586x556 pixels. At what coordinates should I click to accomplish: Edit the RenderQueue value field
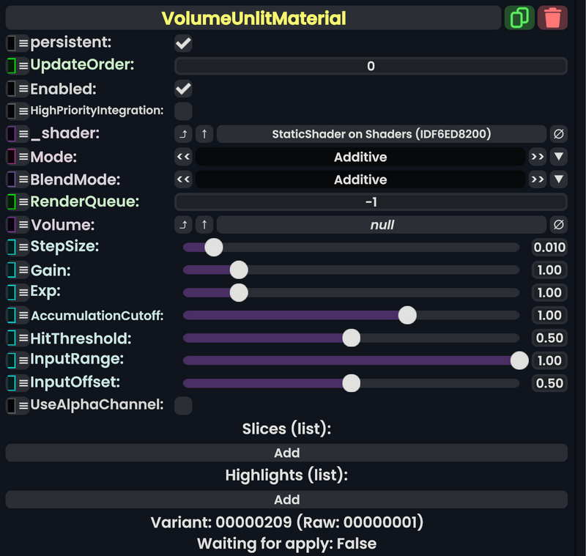(x=371, y=202)
